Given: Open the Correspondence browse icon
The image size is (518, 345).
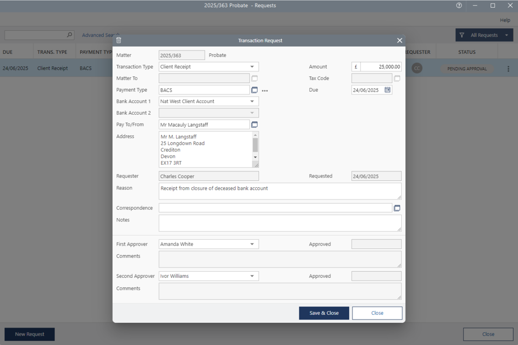Looking at the screenshot, I should [x=397, y=208].
